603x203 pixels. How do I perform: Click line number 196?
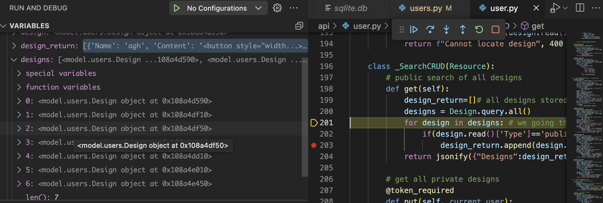[x=326, y=66]
